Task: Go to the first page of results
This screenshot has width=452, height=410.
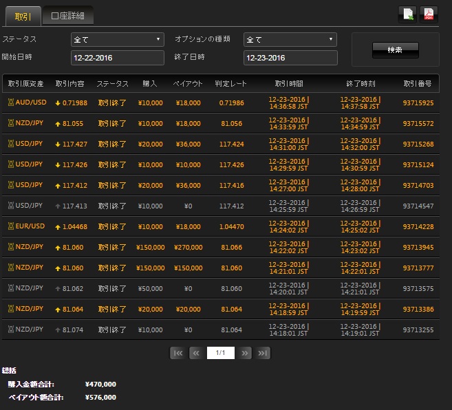Action: (x=177, y=353)
